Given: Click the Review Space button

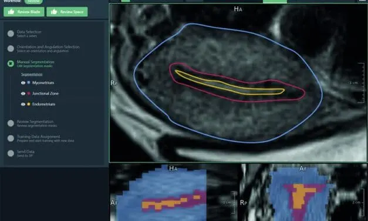Looking at the screenshot, I should click(67, 12).
